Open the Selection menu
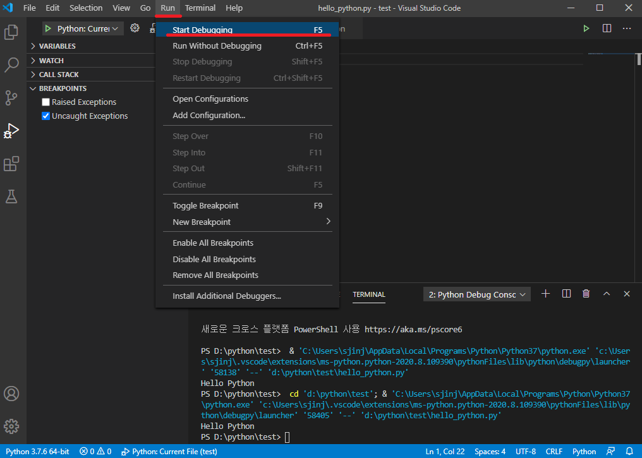This screenshot has height=458, width=642. [x=86, y=8]
